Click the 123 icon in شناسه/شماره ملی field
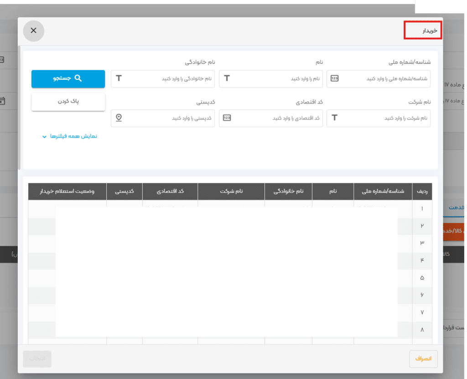The image size is (467, 379). tap(335, 78)
